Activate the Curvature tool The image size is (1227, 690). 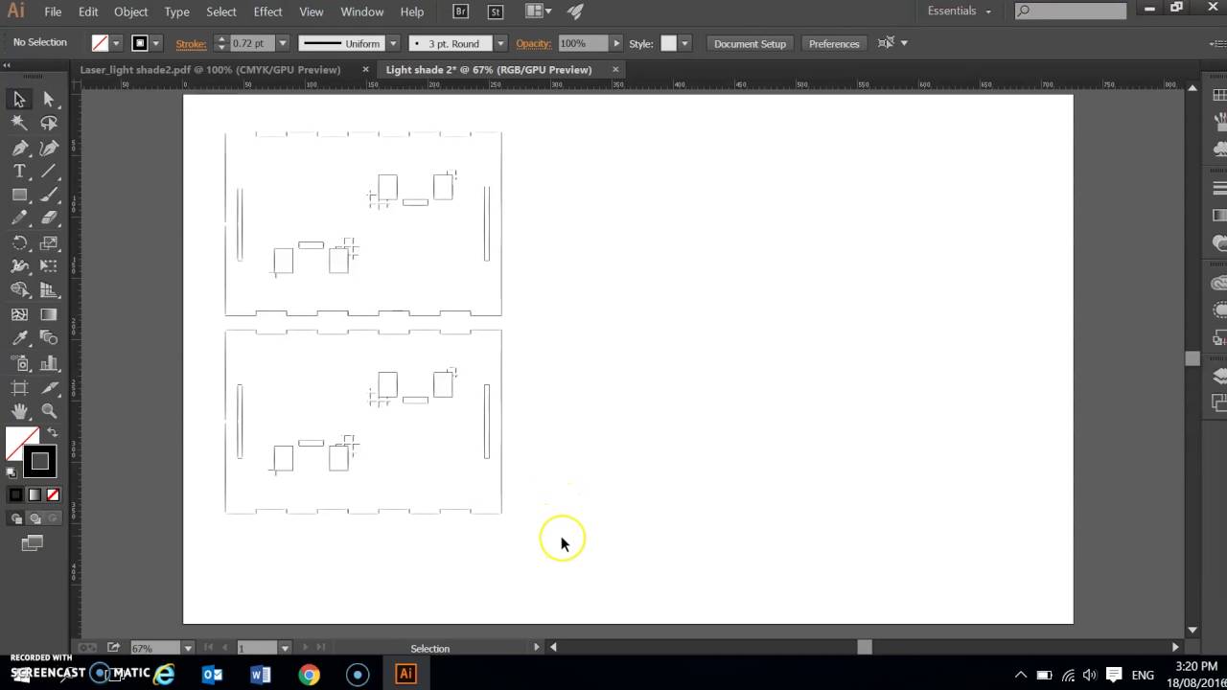(x=49, y=148)
